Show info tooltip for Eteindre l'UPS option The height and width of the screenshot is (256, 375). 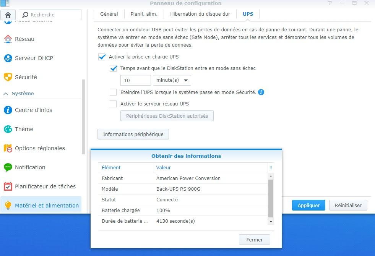click(261, 92)
